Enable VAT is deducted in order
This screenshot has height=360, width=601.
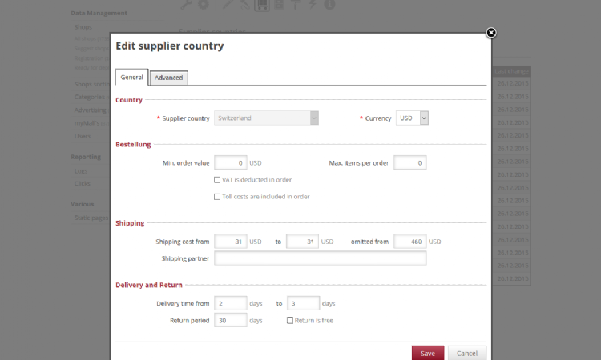click(217, 180)
